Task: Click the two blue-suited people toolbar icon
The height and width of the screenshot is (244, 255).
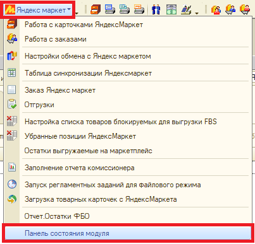Action: [x=156, y=9]
